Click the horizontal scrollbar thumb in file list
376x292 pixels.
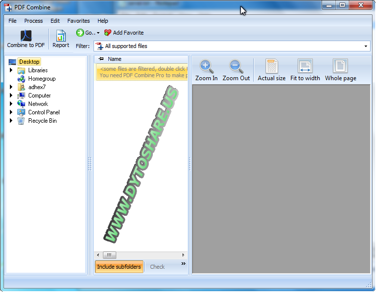[x=109, y=255]
